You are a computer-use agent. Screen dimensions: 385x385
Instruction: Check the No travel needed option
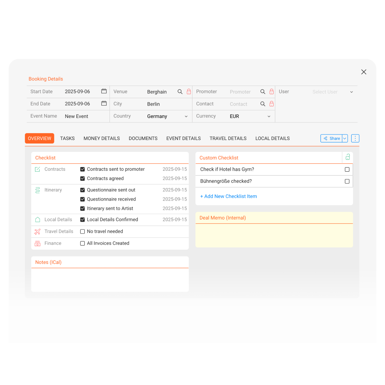[x=83, y=231]
